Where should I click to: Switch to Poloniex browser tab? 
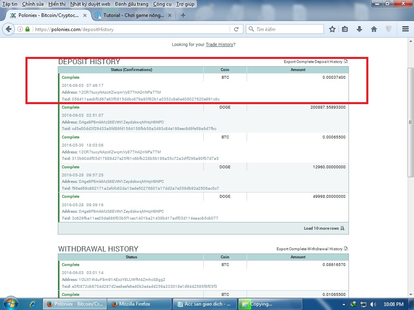point(49,15)
